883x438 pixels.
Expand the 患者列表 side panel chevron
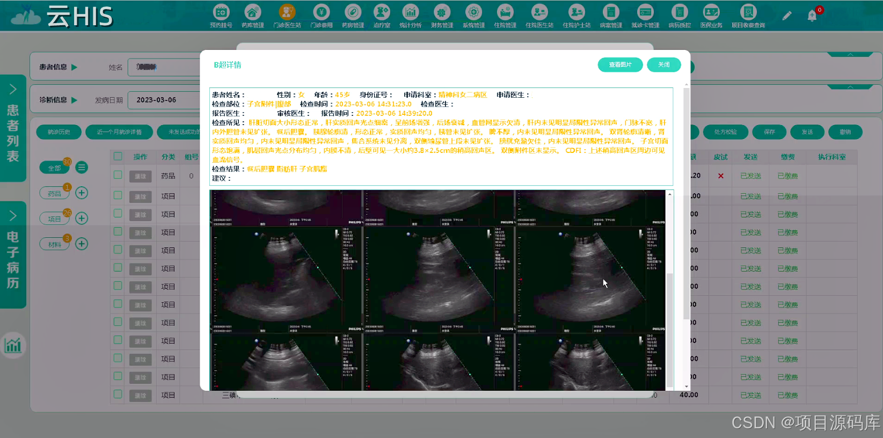tap(13, 89)
